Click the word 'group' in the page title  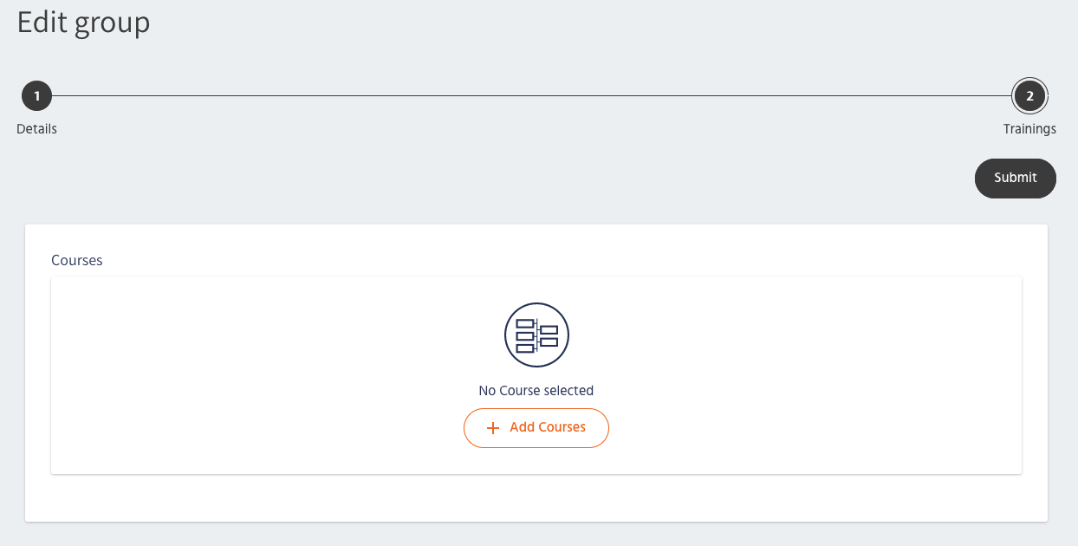(112, 23)
